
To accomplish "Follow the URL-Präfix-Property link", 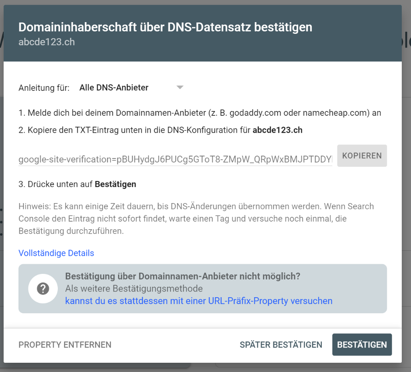I will click(199, 301).
